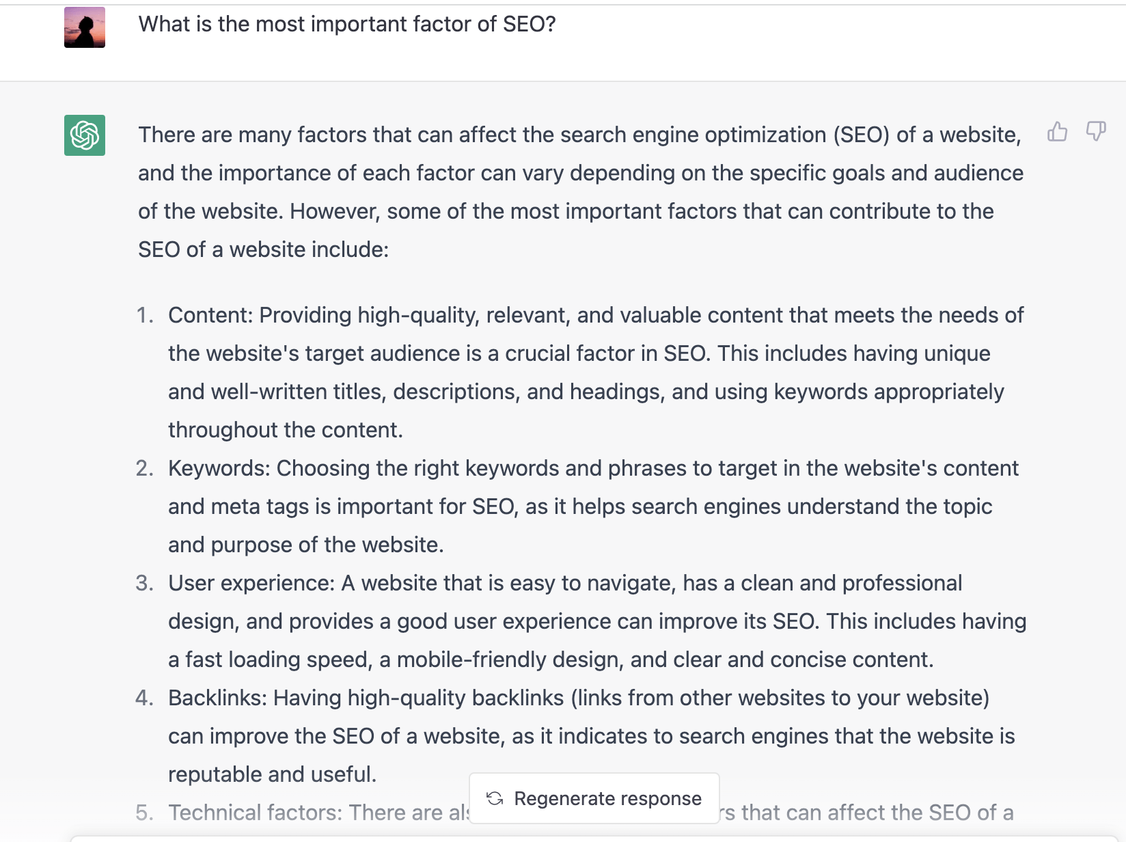Image resolution: width=1126 pixels, height=842 pixels.
Task: Click the 'Backlinks:' heading in list item 4
Action: [x=218, y=698]
